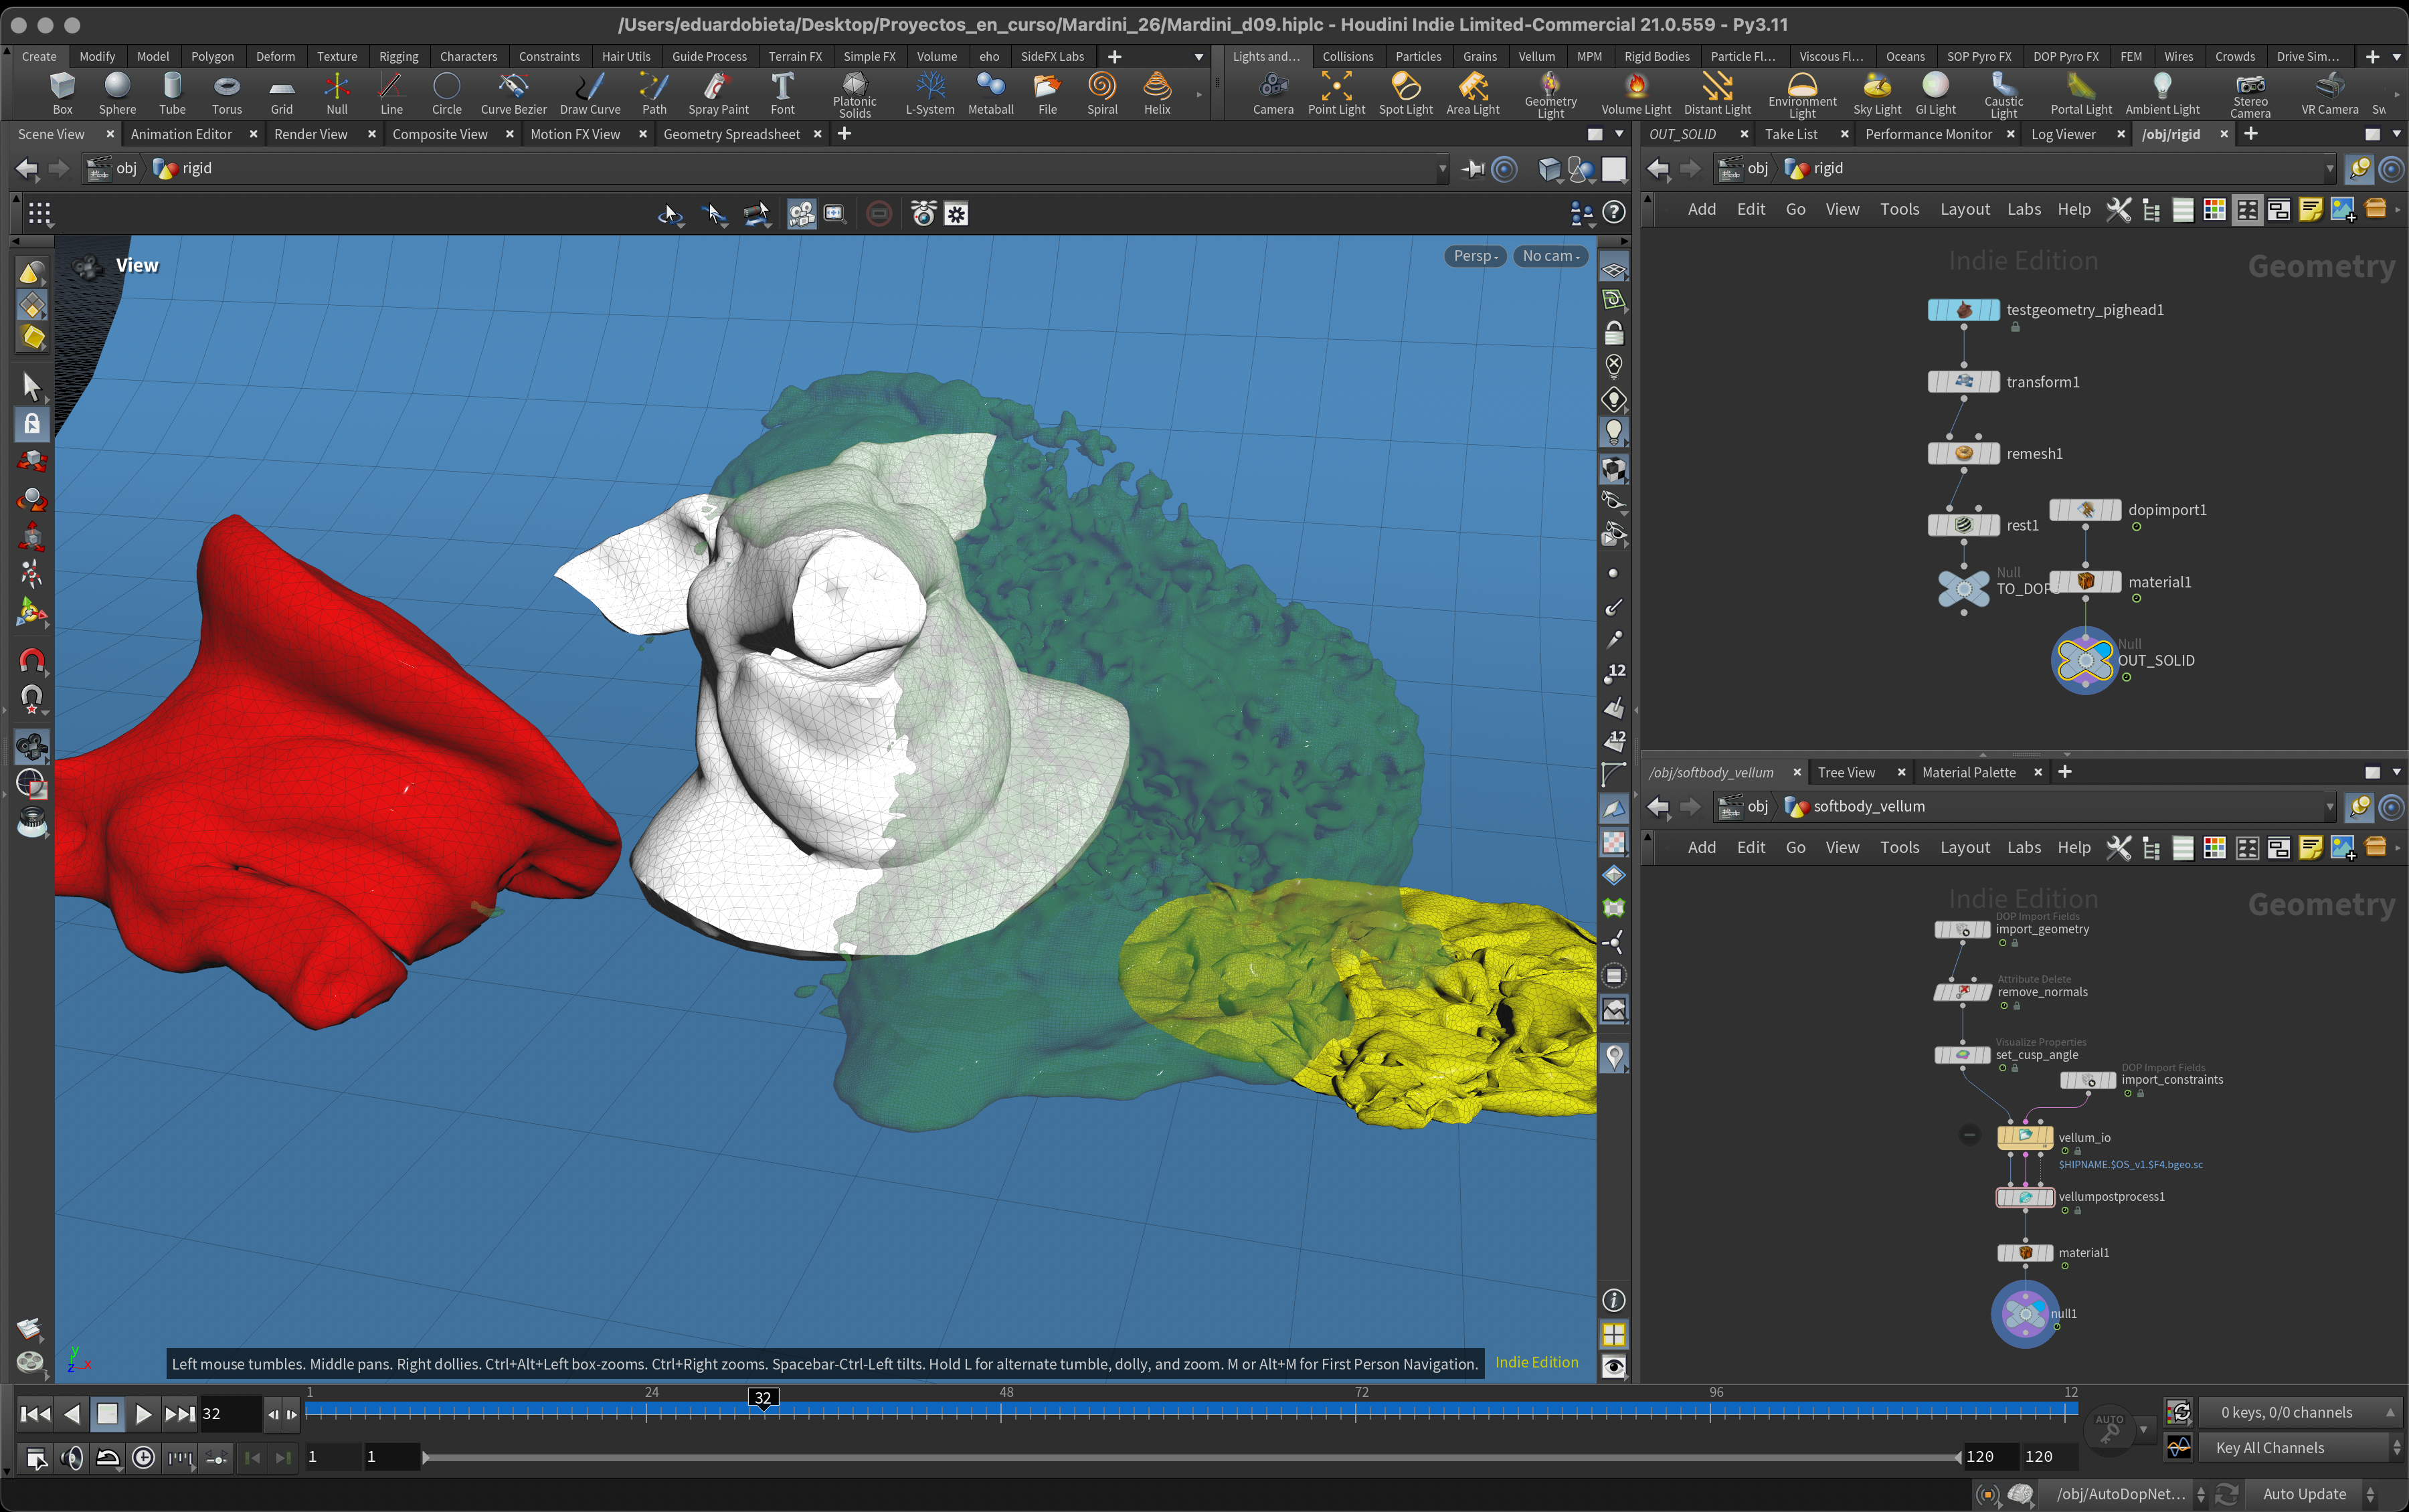2409x1512 pixels.
Task: Click the remesh1 node icon
Action: [1963, 454]
